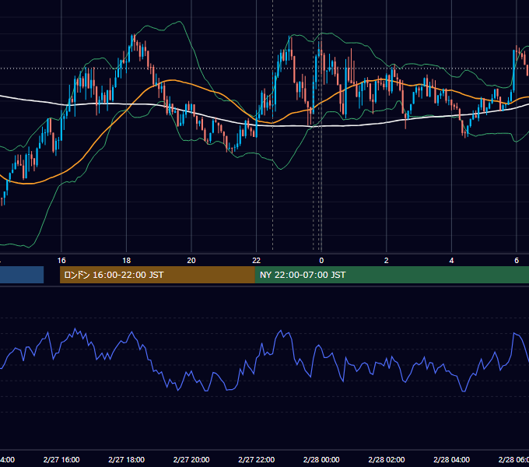
Task: Click the hour label 20 on axis
Action: click(x=191, y=261)
